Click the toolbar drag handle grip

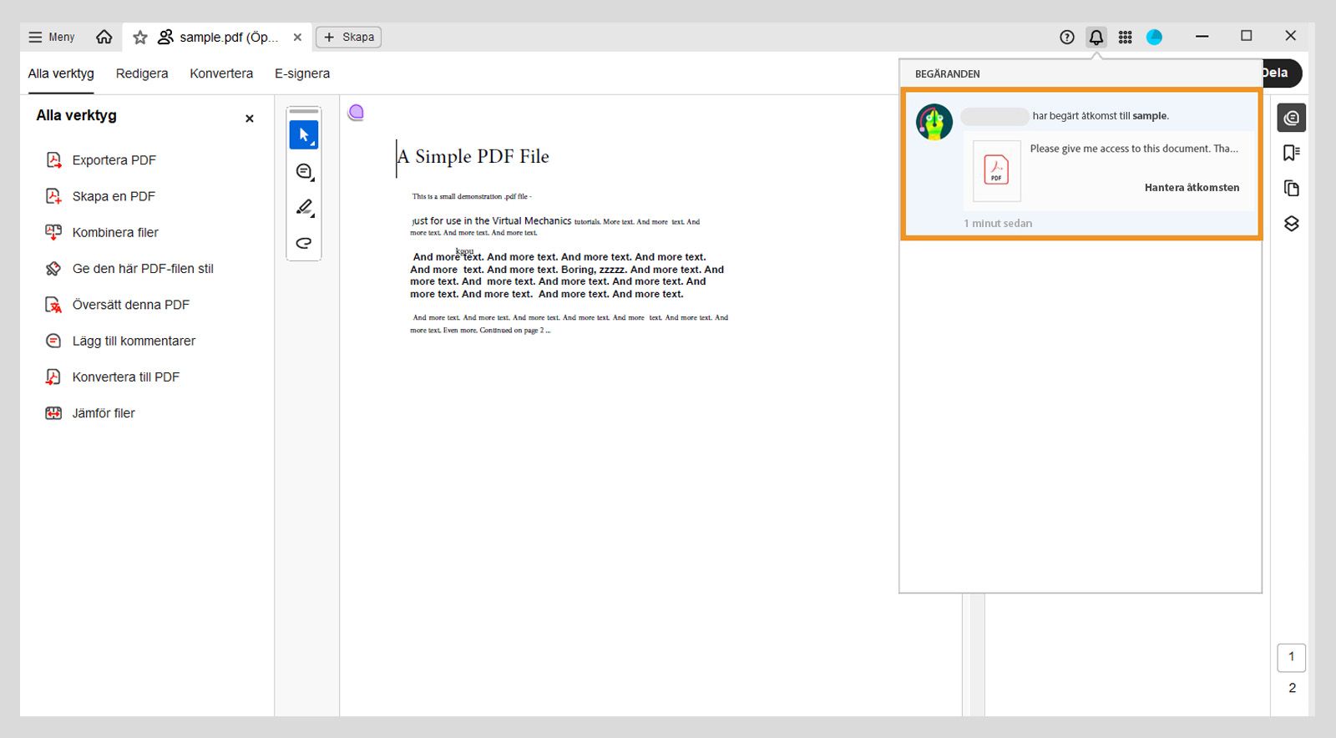pos(304,111)
